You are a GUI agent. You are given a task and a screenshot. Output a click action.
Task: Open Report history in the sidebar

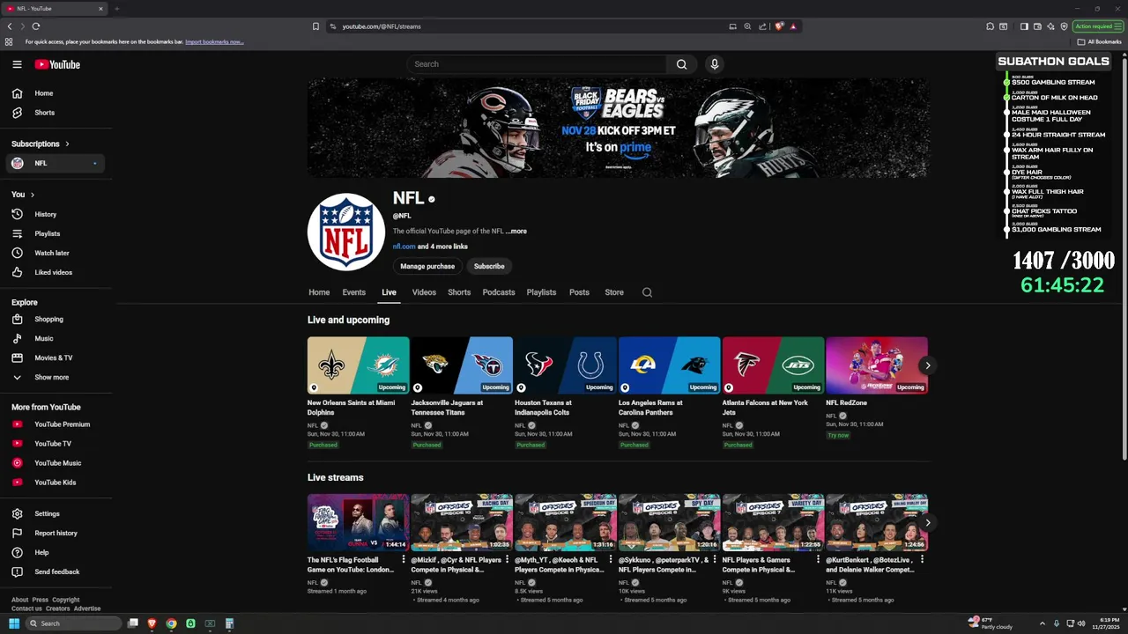click(56, 533)
